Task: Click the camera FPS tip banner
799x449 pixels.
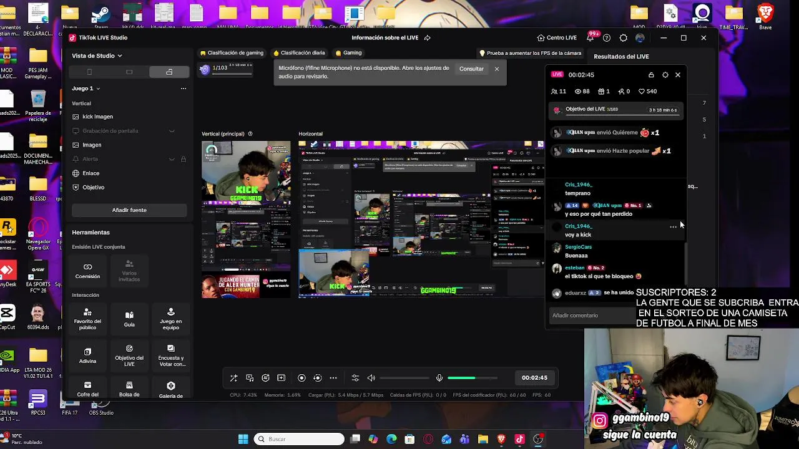Action: [x=531, y=54]
